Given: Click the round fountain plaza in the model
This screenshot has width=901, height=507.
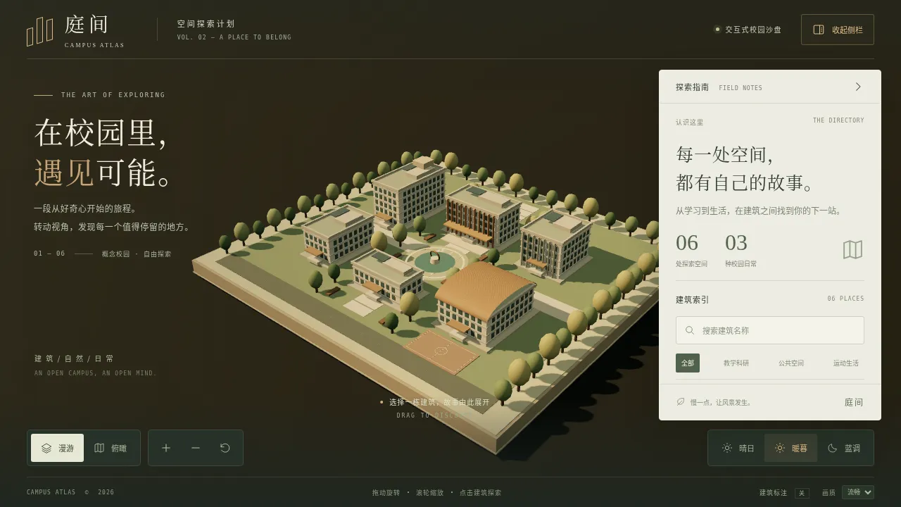Looking at the screenshot, I should coord(436,261).
